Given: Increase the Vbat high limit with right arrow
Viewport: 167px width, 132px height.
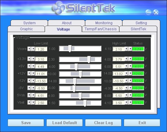Looking at the screenshot, I should [x=130, y=102].
